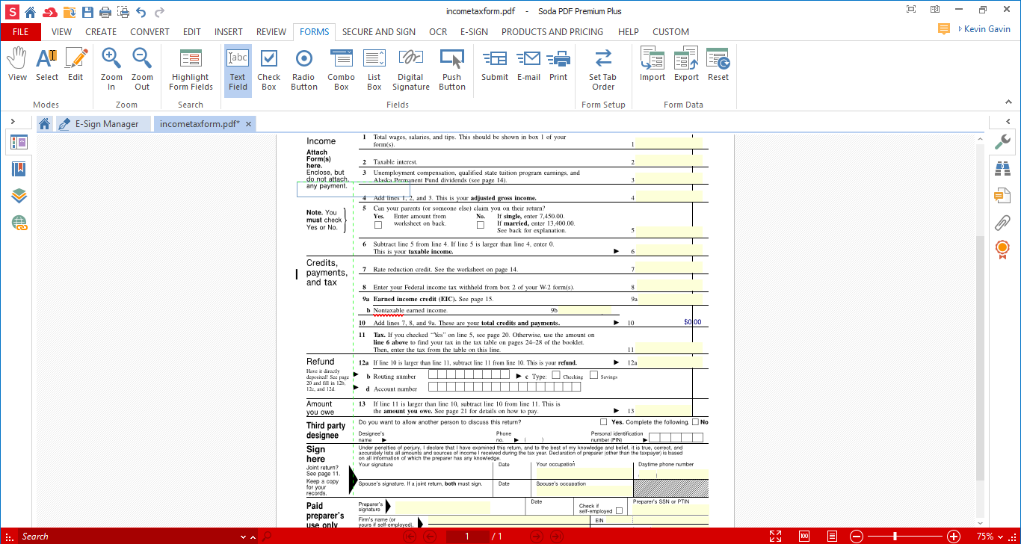Switch to the CONVERT ribbon tab
Image resolution: width=1021 pixels, height=544 pixels.
(x=149, y=32)
